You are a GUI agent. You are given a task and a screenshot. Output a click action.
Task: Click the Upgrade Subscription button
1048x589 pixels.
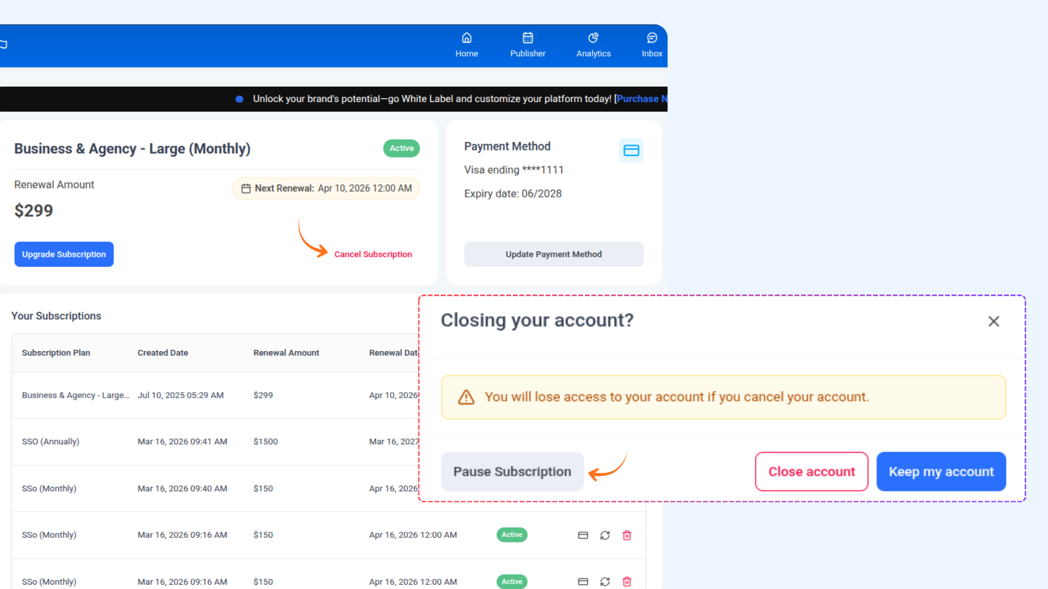point(64,254)
